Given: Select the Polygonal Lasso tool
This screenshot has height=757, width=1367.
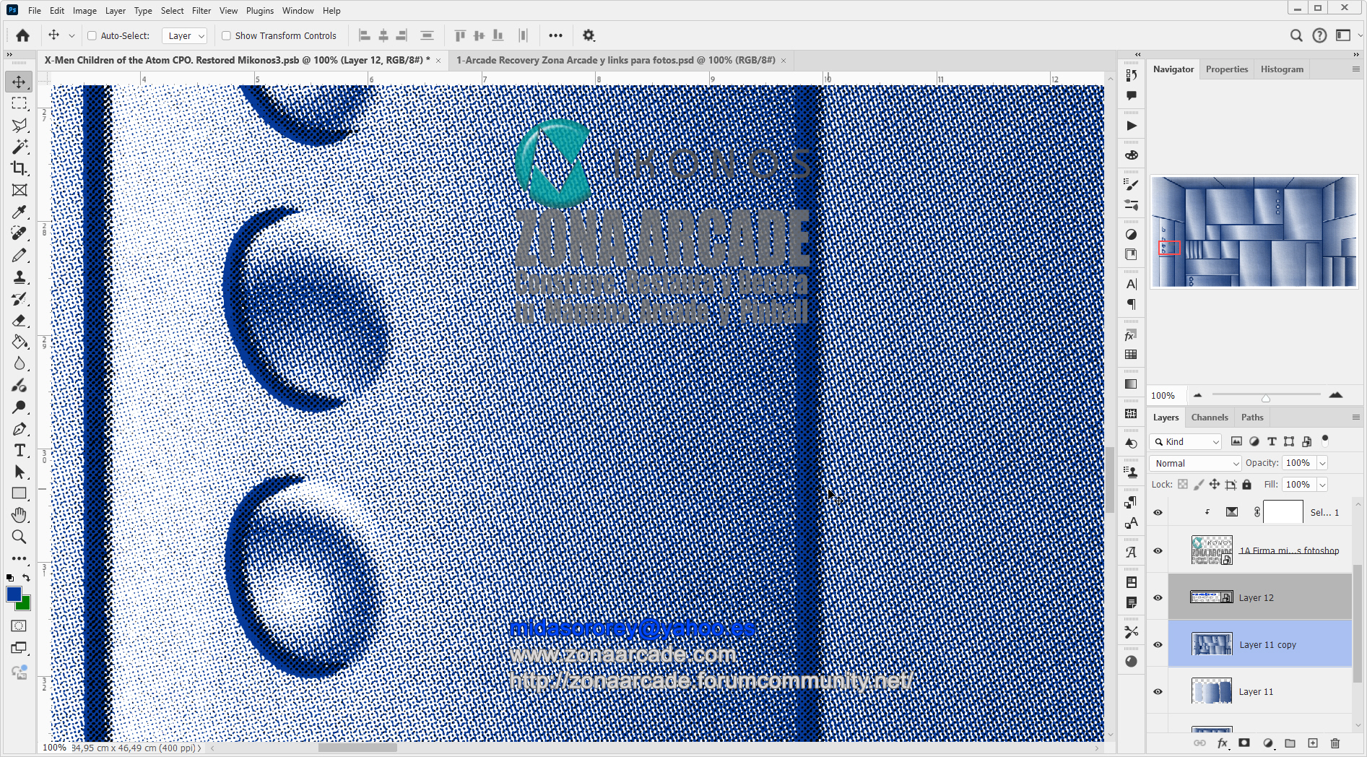Looking at the screenshot, I should coord(19,125).
